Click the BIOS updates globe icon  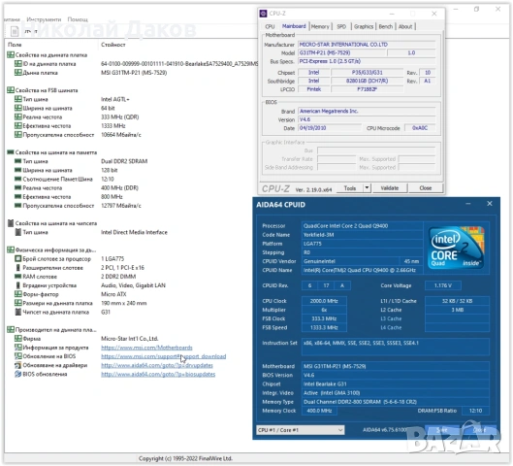point(18,374)
